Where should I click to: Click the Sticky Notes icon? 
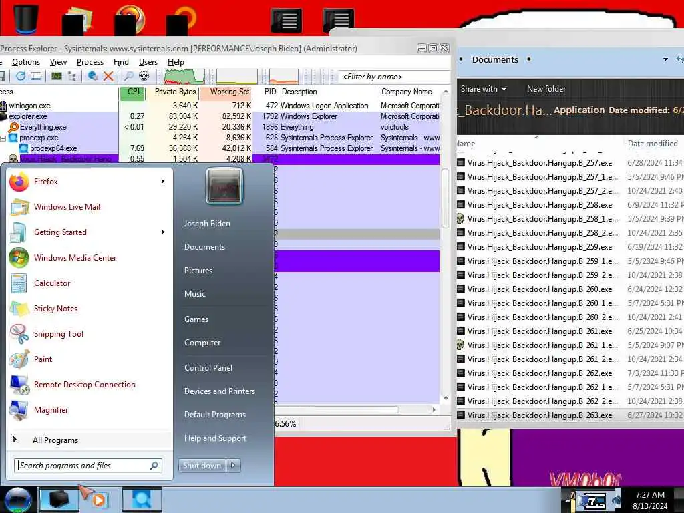19,309
